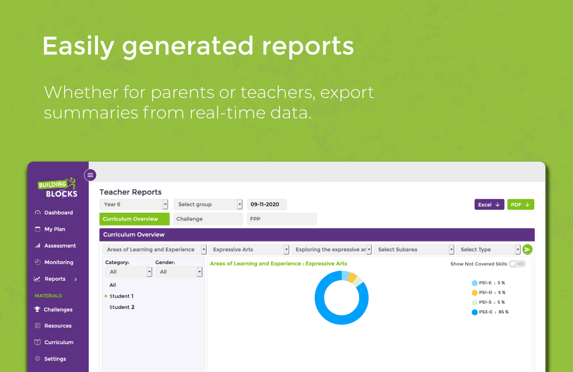Open Dashboard from the sidebar
The width and height of the screenshot is (573, 372).
tap(58, 213)
